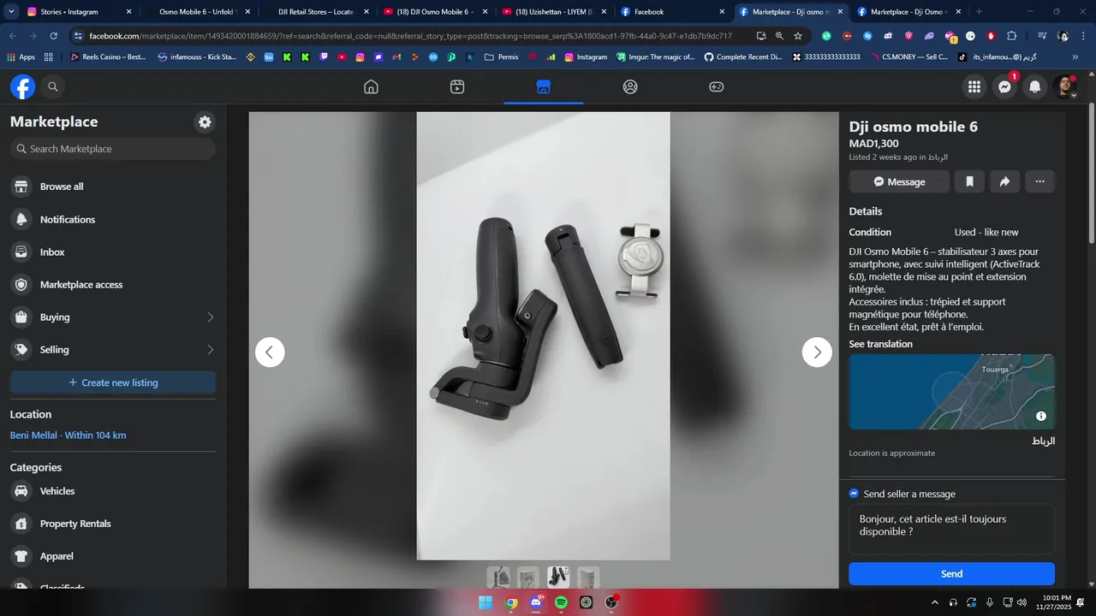Viewport: 1096px width, 616px height.
Task: Show map location info icon
Action: pyautogui.click(x=1041, y=416)
